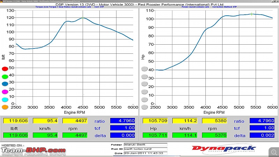Click the green 5376 rpm readout

214,135
